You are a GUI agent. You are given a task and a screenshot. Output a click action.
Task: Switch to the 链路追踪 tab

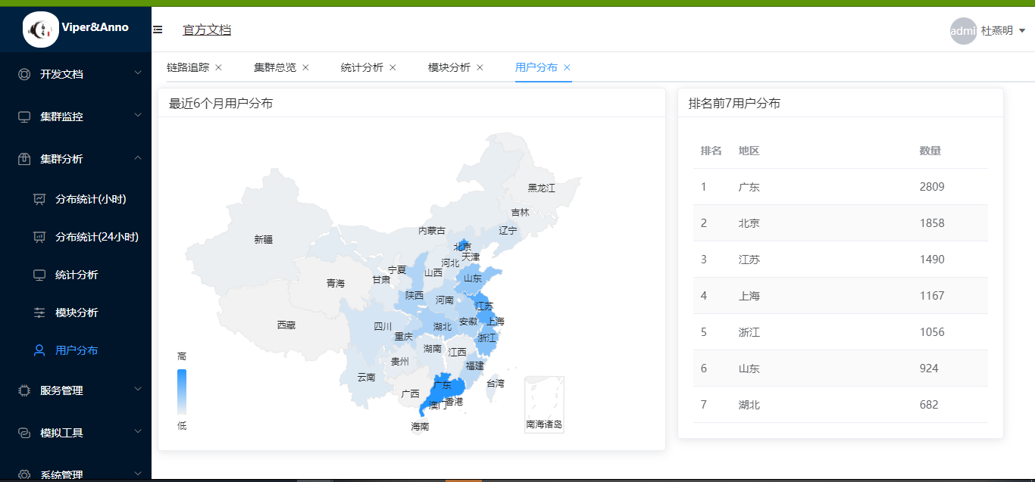point(188,67)
